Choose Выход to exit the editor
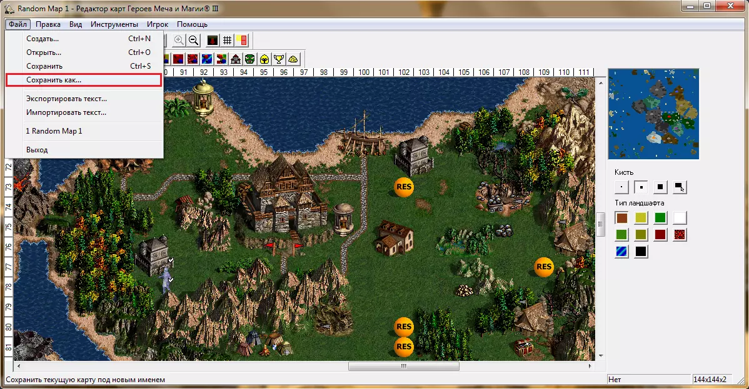This screenshot has height=389, width=749. [84, 150]
